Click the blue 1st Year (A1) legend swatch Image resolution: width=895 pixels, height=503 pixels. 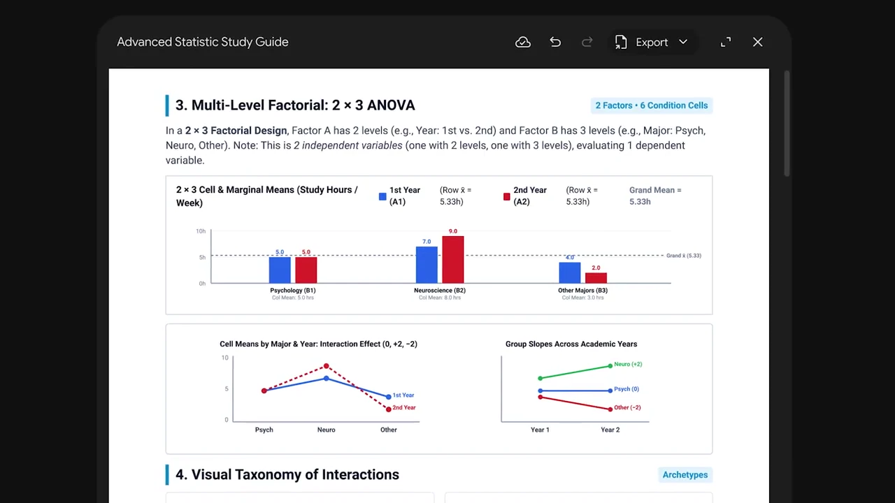(x=382, y=196)
